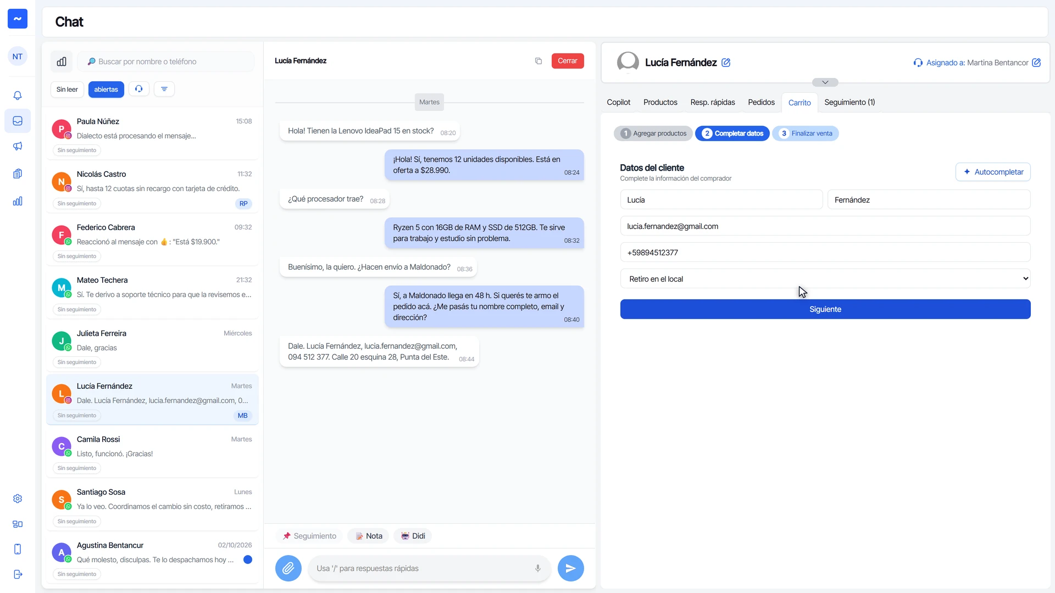Send message with paper plane button
Image resolution: width=1055 pixels, height=593 pixels.
[571, 568]
